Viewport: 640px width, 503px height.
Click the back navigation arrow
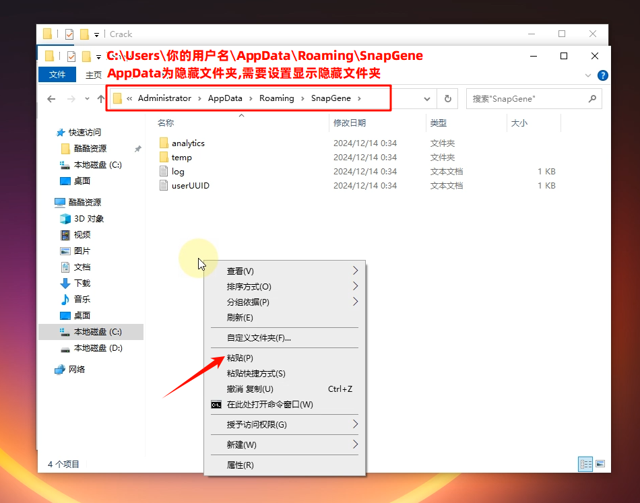[x=51, y=99]
